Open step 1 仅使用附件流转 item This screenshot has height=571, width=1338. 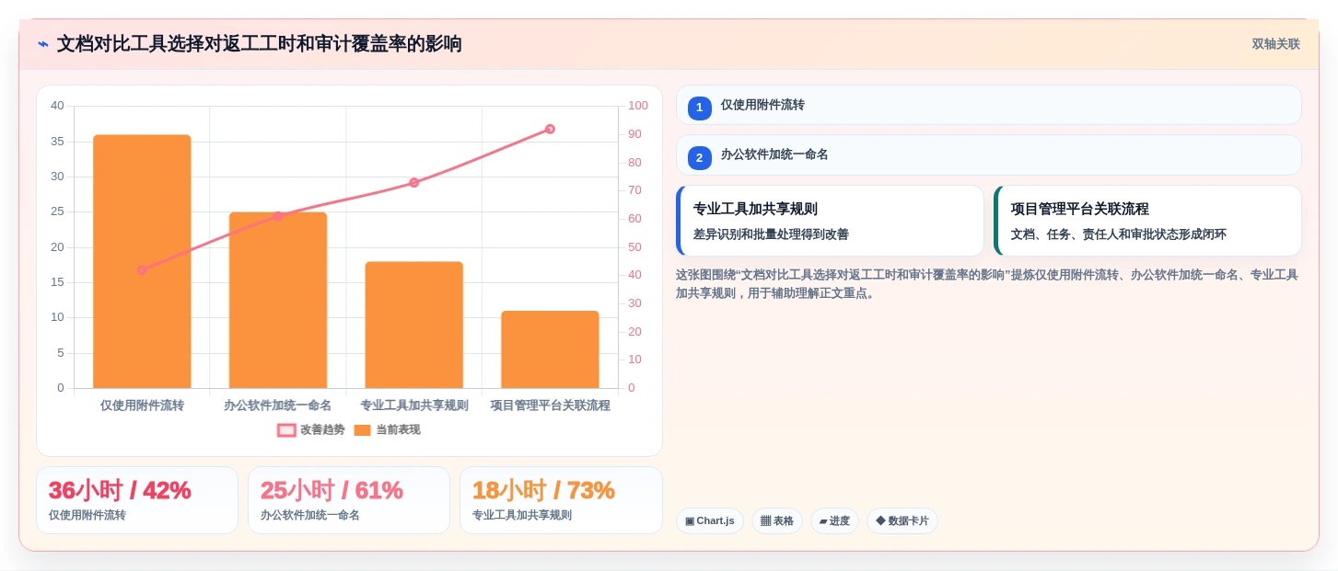[988, 105]
